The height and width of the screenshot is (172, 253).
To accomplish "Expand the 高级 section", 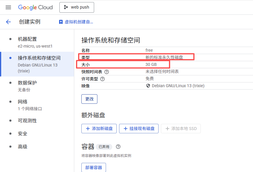I will [x=23, y=147].
